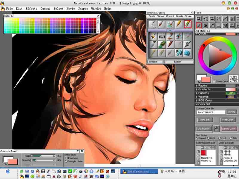The height and width of the screenshot is (179, 239).
Task: Choose the gold star brush icon
Action: pos(153,36)
